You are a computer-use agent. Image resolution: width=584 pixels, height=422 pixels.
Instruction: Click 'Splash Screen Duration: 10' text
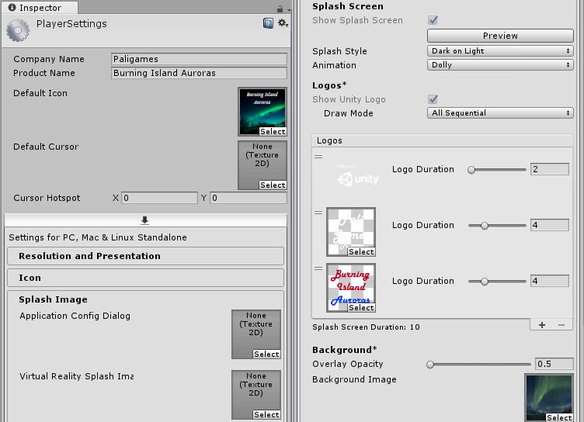click(x=366, y=327)
